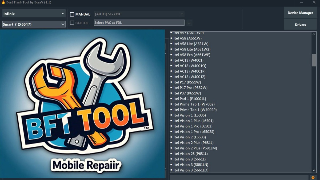Select Itel P37 (P651W) entry
The width and height of the screenshot is (320, 180).
[x=187, y=93]
